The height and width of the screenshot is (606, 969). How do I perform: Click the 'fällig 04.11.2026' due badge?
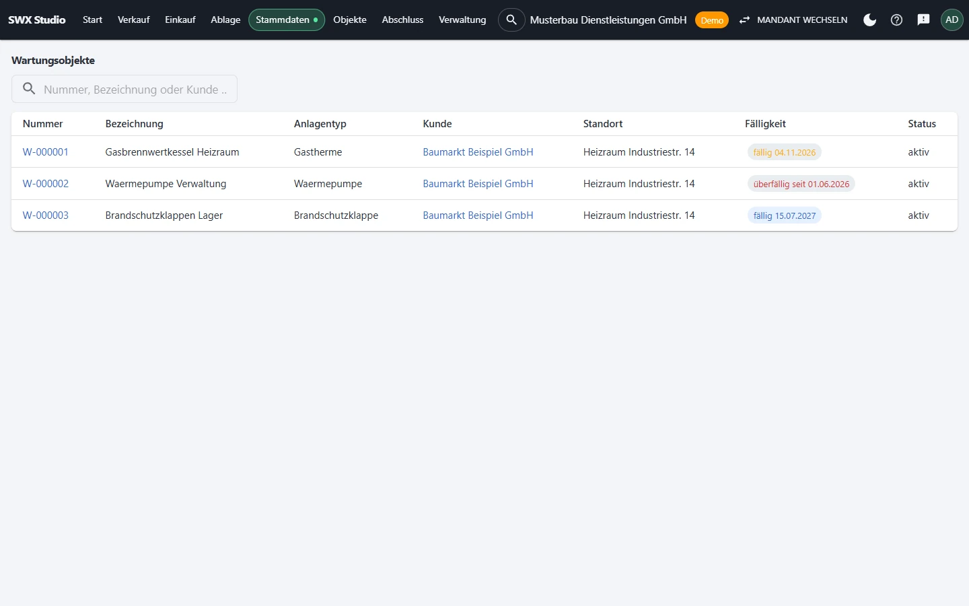tap(784, 152)
